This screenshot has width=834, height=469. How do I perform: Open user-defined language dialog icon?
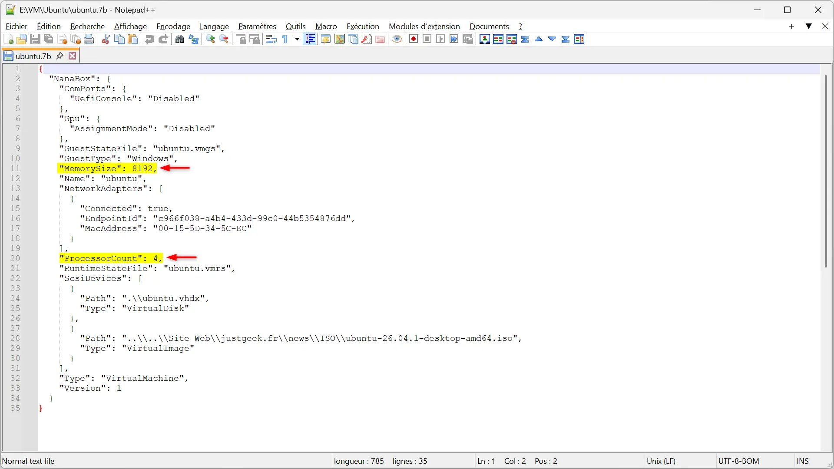326,40
